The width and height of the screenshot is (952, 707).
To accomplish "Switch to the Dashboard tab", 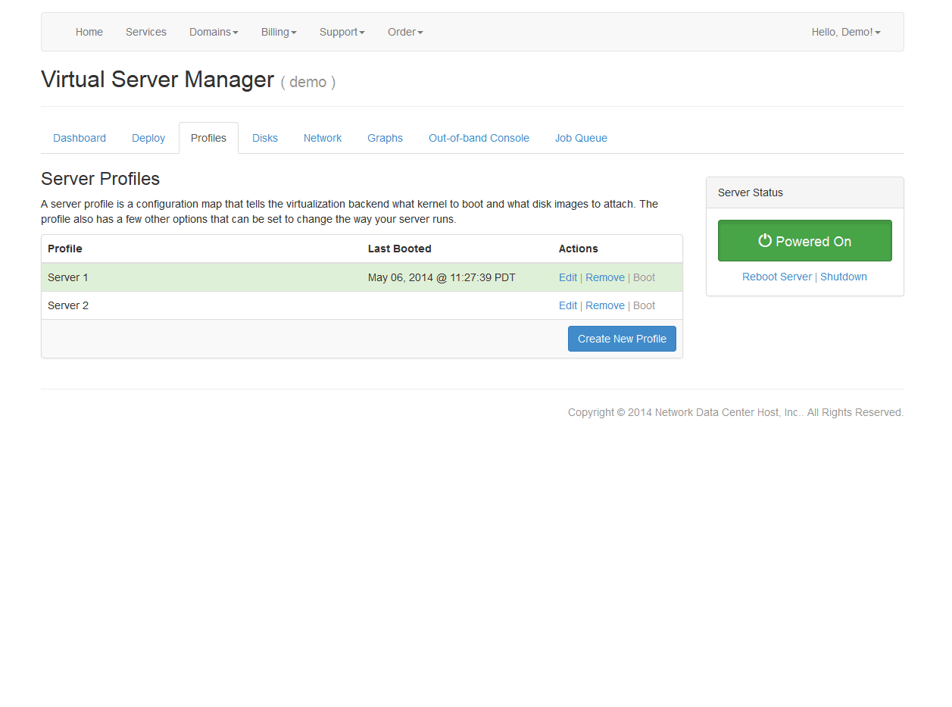I will (x=80, y=138).
